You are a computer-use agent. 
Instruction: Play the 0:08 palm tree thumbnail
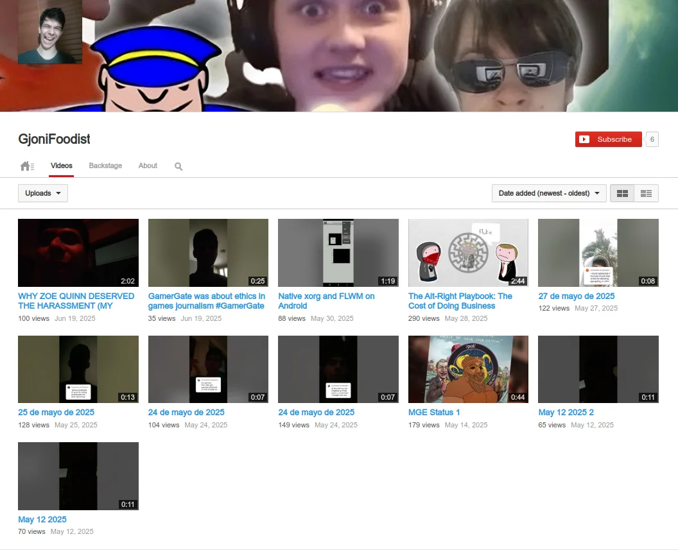pyautogui.click(x=598, y=253)
